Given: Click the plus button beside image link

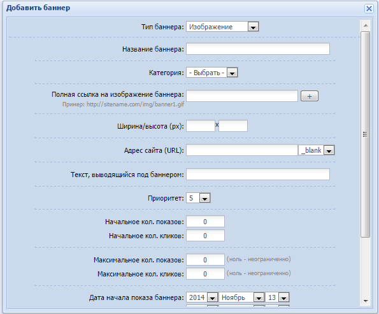Looking at the screenshot, I should pyautogui.click(x=310, y=96).
